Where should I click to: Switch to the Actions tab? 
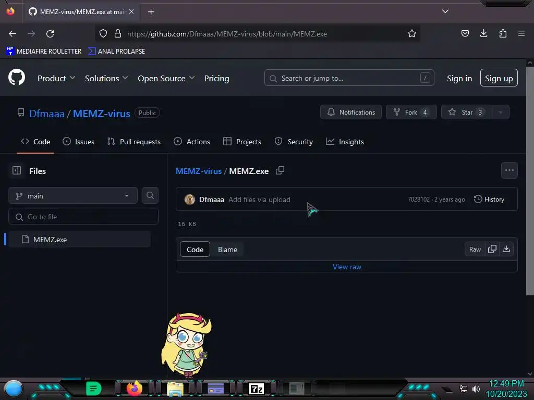pyautogui.click(x=192, y=142)
